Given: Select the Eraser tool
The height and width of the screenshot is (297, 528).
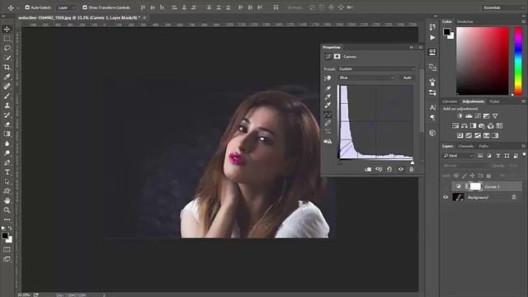Looking at the screenshot, I should point(7,125).
